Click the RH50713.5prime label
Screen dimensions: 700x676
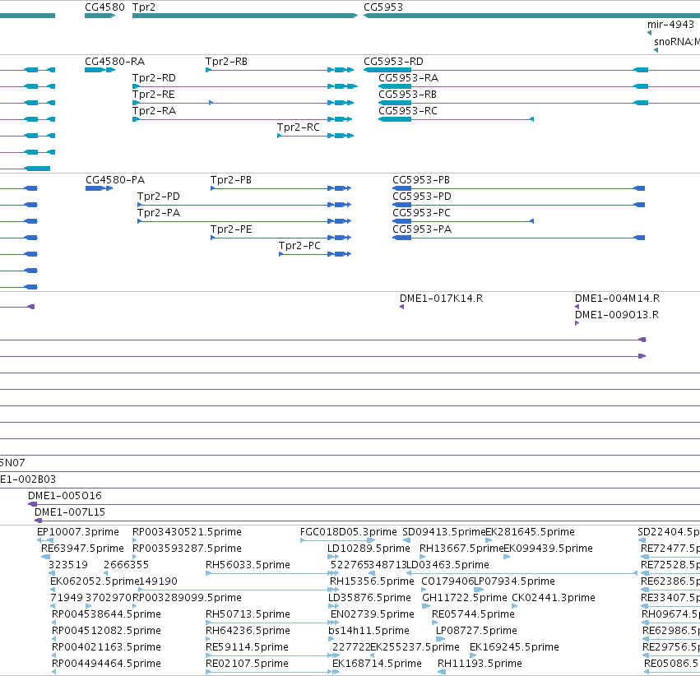(248, 614)
